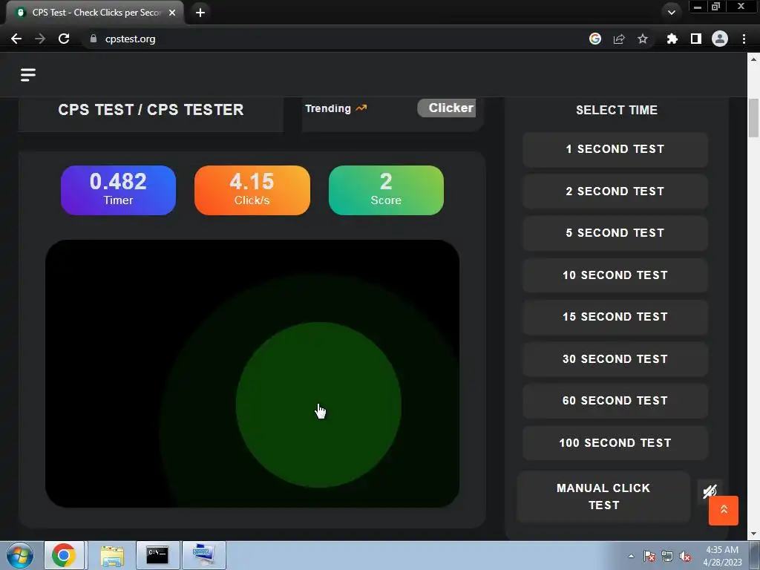Go back with browser back arrow
This screenshot has width=760, height=570.
click(x=16, y=39)
